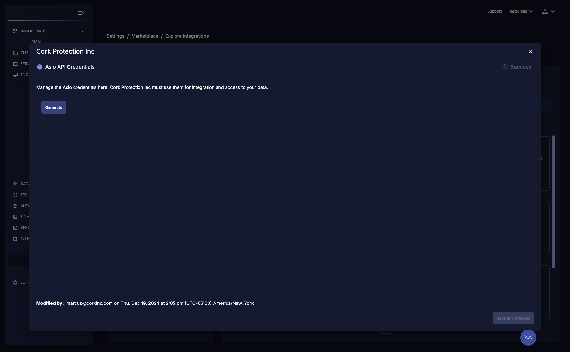Screen dimensions: 570x352
Task: Expand the Dashboards section chevron
Action: [x=82, y=31]
